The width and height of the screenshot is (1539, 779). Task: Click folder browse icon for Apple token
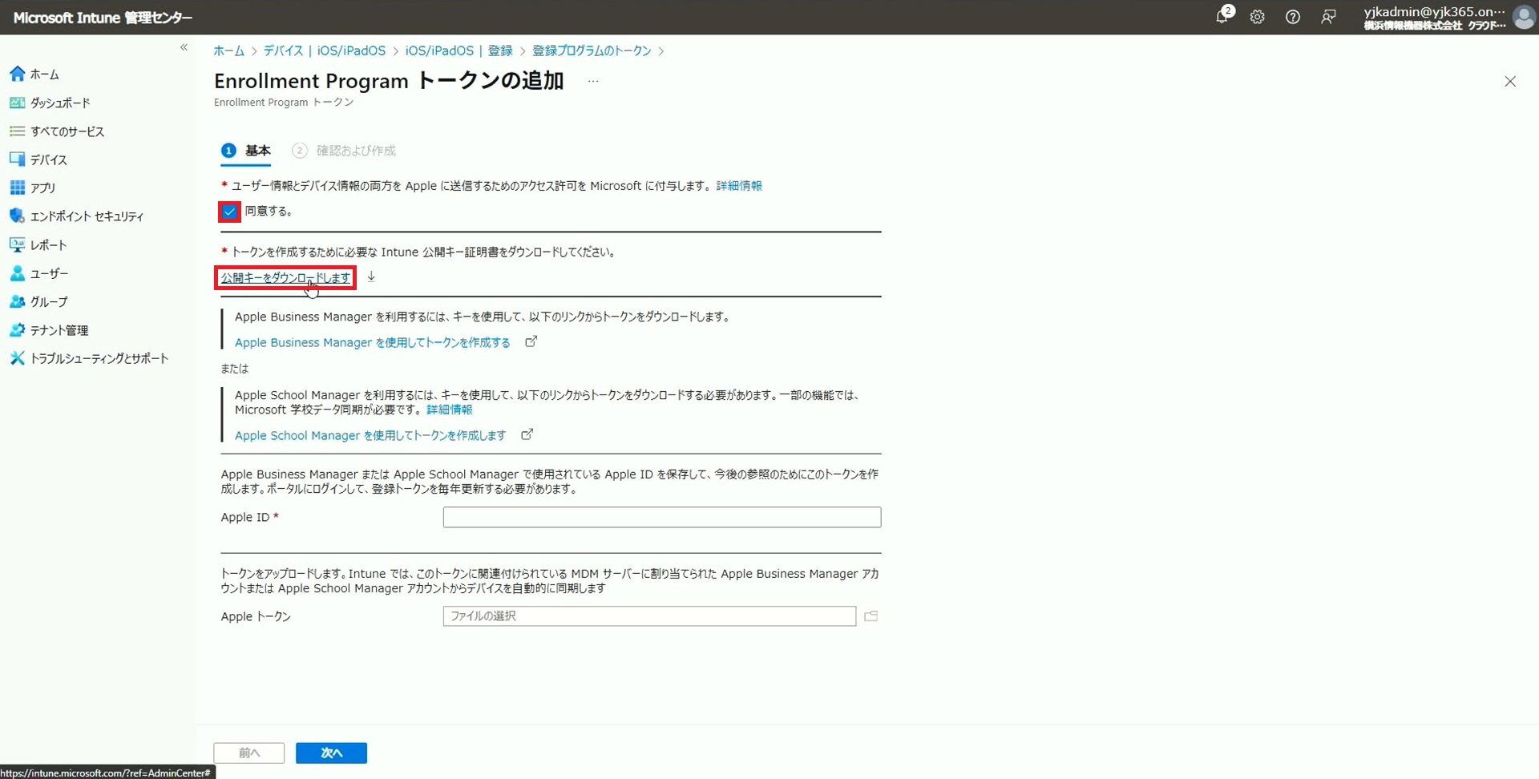click(871, 616)
